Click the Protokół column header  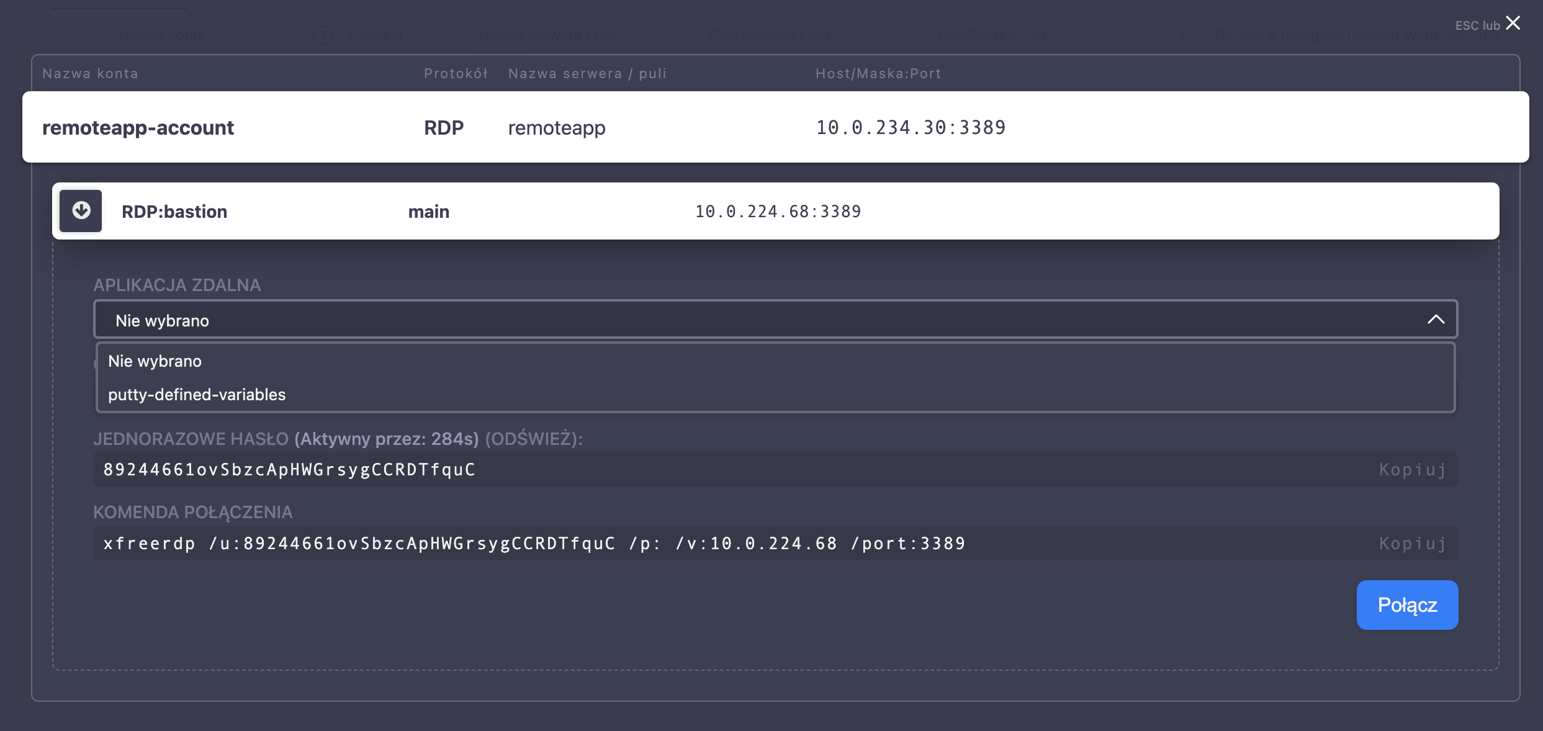(x=456, y=73)
